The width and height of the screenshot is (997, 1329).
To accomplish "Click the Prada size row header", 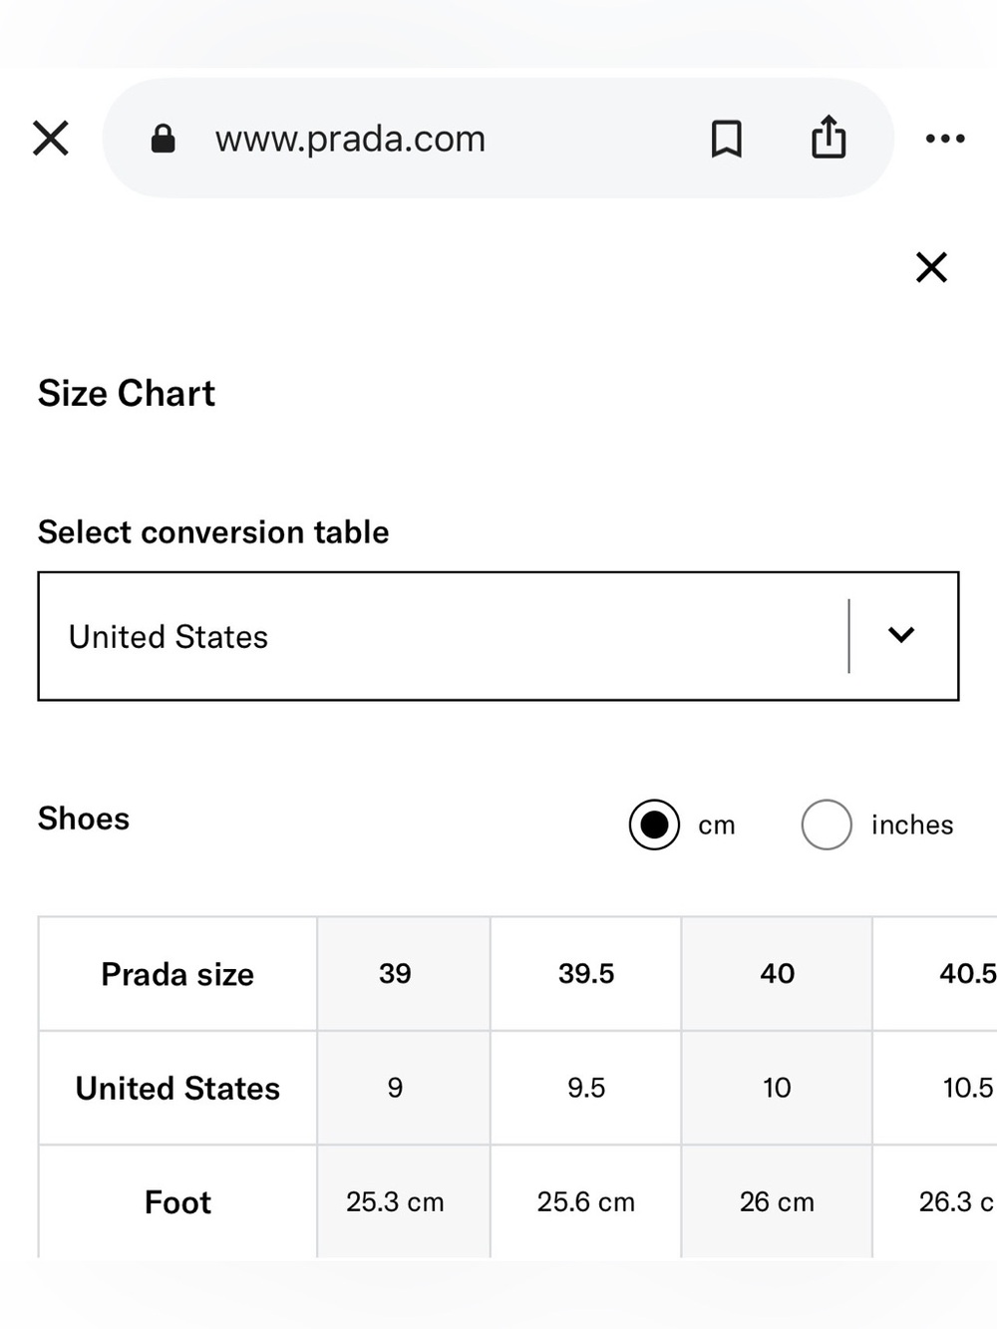I will (177, 973).
